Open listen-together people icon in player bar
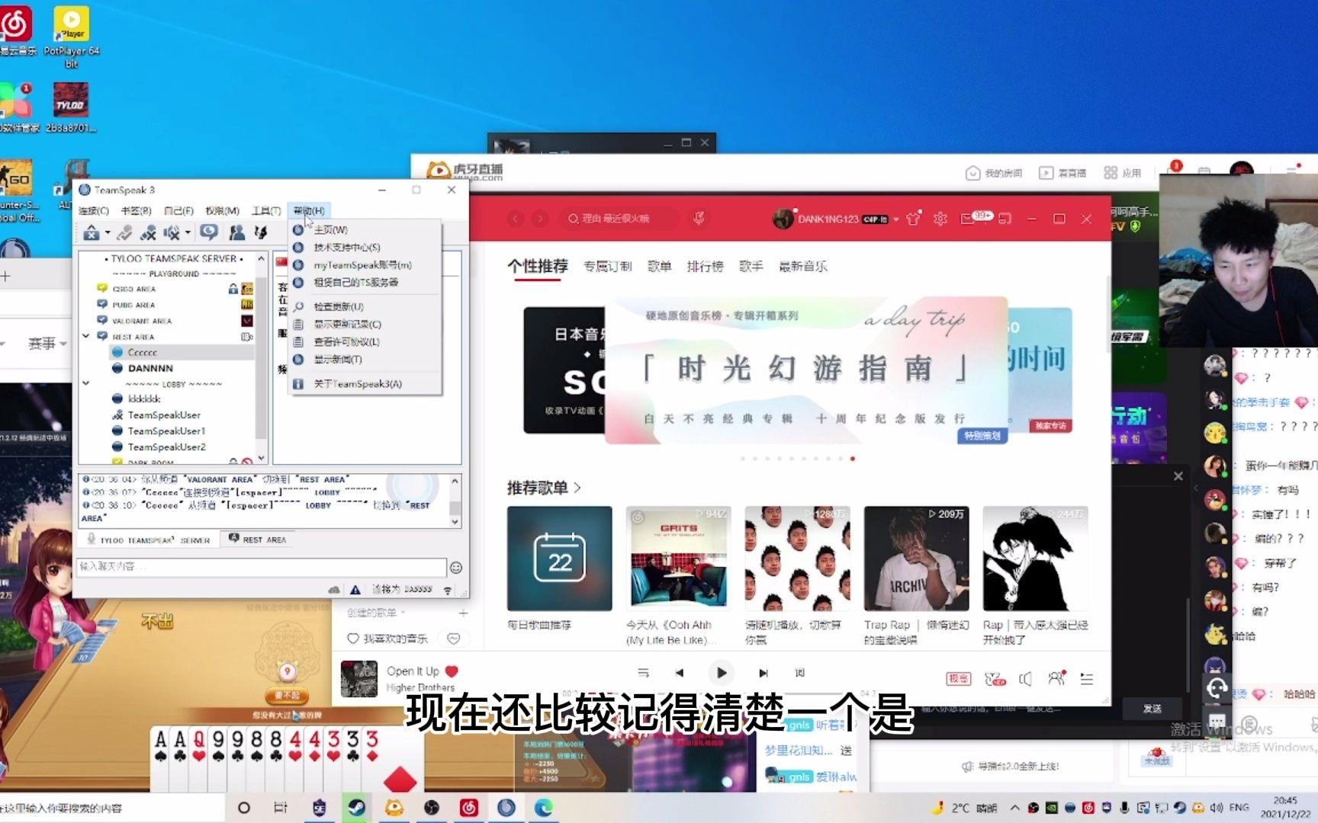The width and height of the screenshot is (1318, 823). tap(1056, 678)
